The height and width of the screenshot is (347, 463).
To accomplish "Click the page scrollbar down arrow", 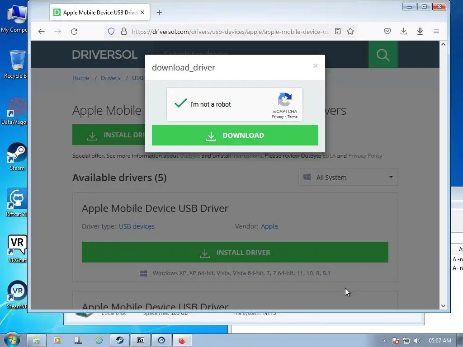I will pos(443,306).
